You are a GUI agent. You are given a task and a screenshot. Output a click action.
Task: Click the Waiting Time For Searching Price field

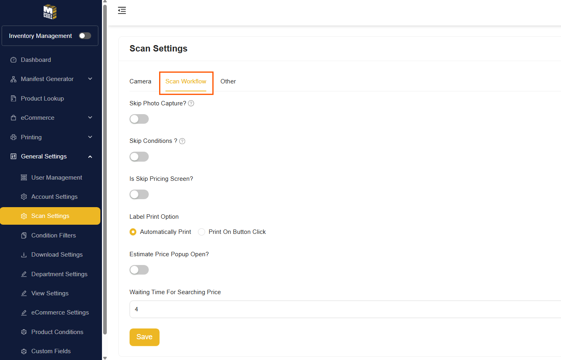click(344, 309)
